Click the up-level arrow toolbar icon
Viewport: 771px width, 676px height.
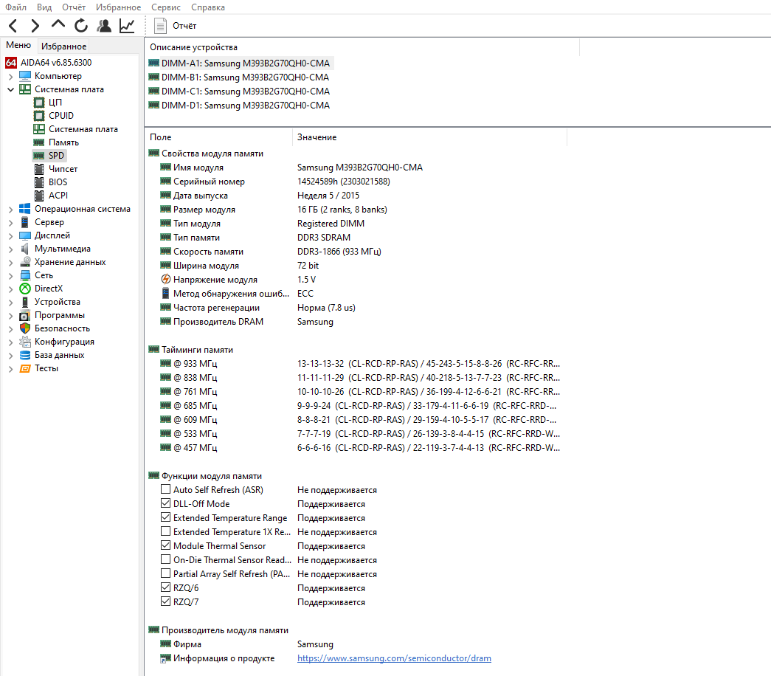click(x=58, y=24)
